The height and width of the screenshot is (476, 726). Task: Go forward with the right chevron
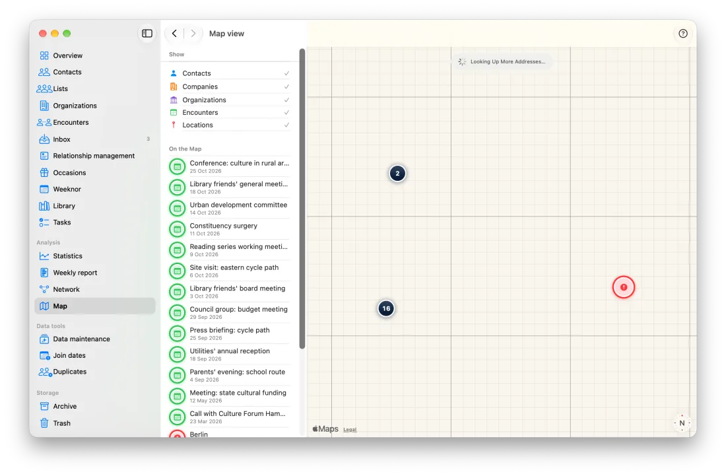[193, 33]
